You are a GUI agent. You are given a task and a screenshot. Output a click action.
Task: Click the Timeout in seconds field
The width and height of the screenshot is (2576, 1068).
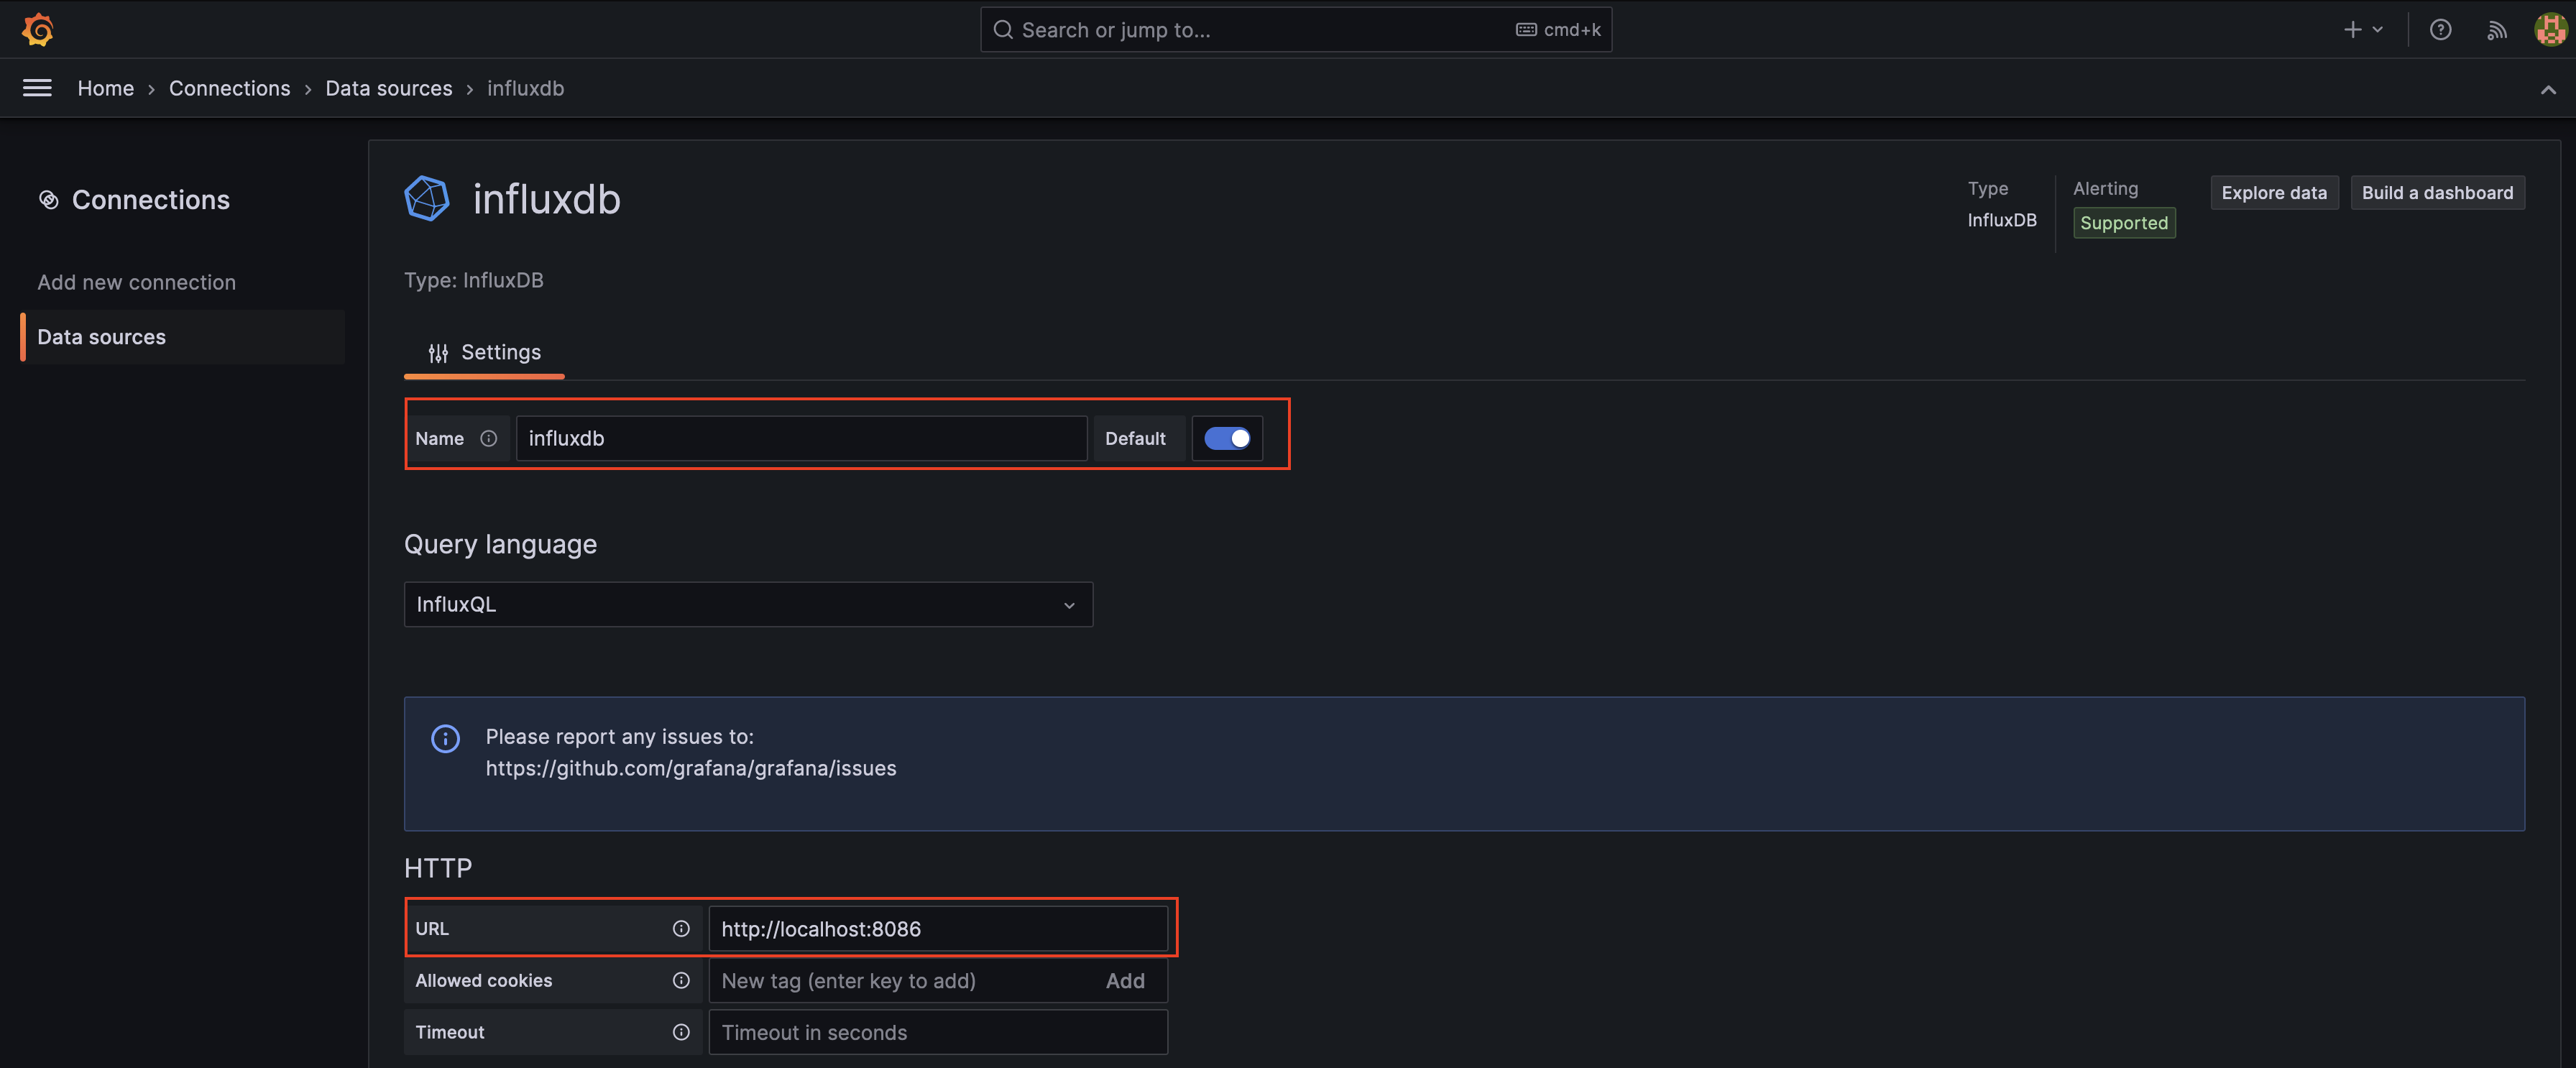click(x=938, y=1032)
